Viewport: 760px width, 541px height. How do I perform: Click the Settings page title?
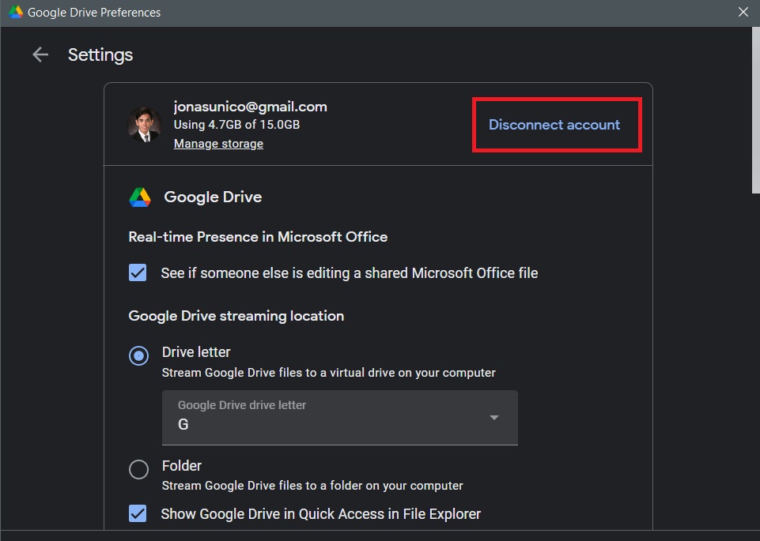tap(100, 54)
